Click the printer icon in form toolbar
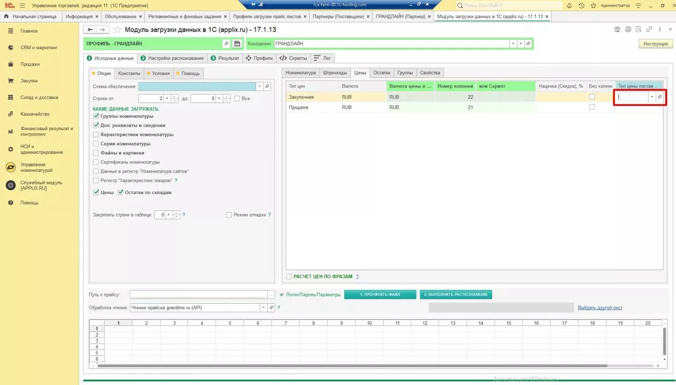Screen dimensions: 676x385 628,30
